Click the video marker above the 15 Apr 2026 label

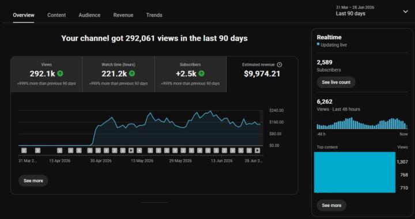point(59,150)
